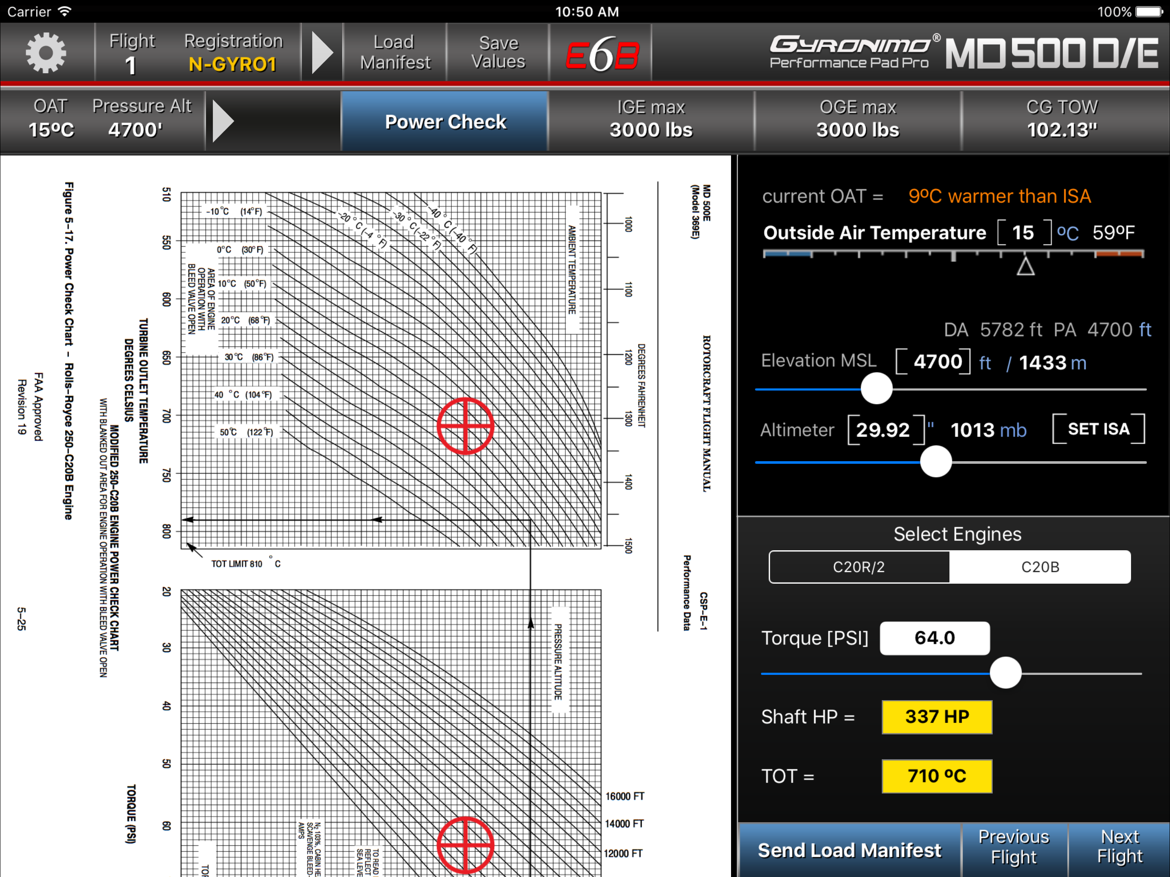
Task: Edit the Elevation MSL field
Action: point(933,362)
